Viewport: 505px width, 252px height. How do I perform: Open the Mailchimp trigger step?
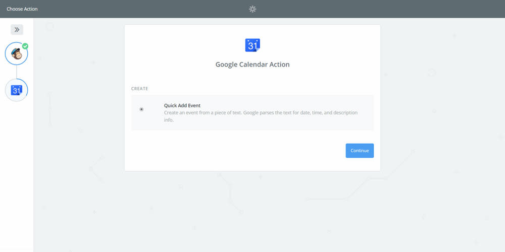tap(17, 53)
